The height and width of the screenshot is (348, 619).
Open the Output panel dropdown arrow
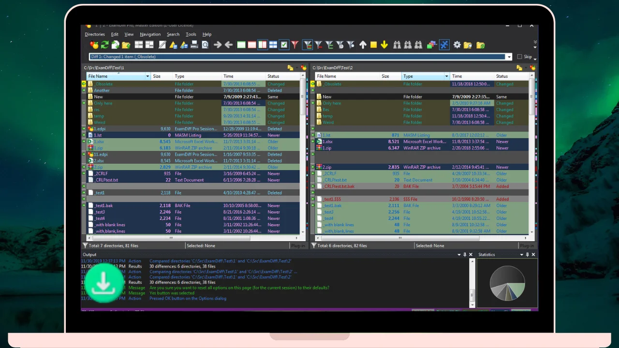click(x=459, y=255)
